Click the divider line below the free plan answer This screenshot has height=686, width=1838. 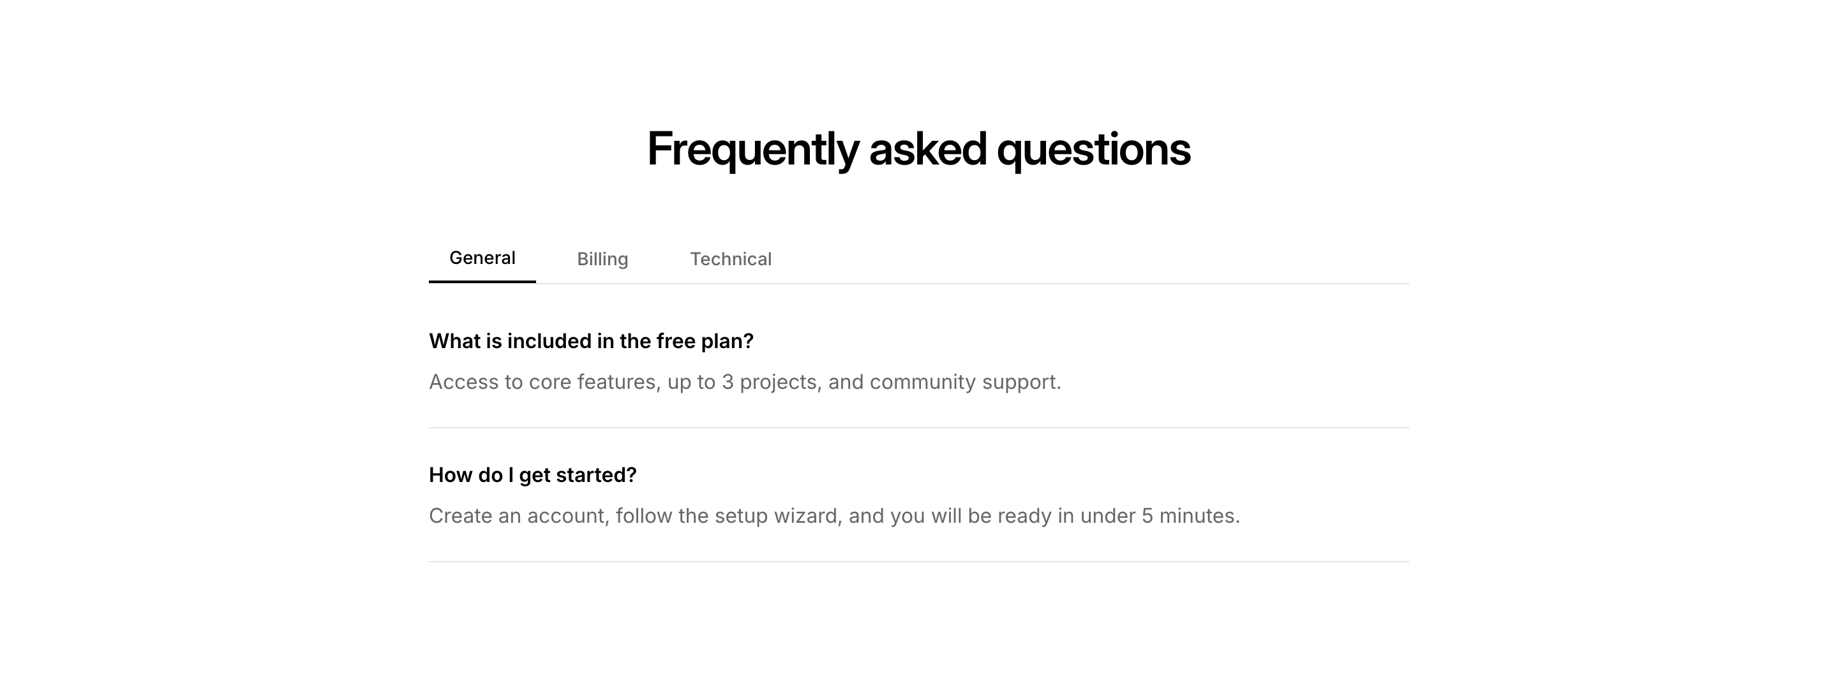918,428
